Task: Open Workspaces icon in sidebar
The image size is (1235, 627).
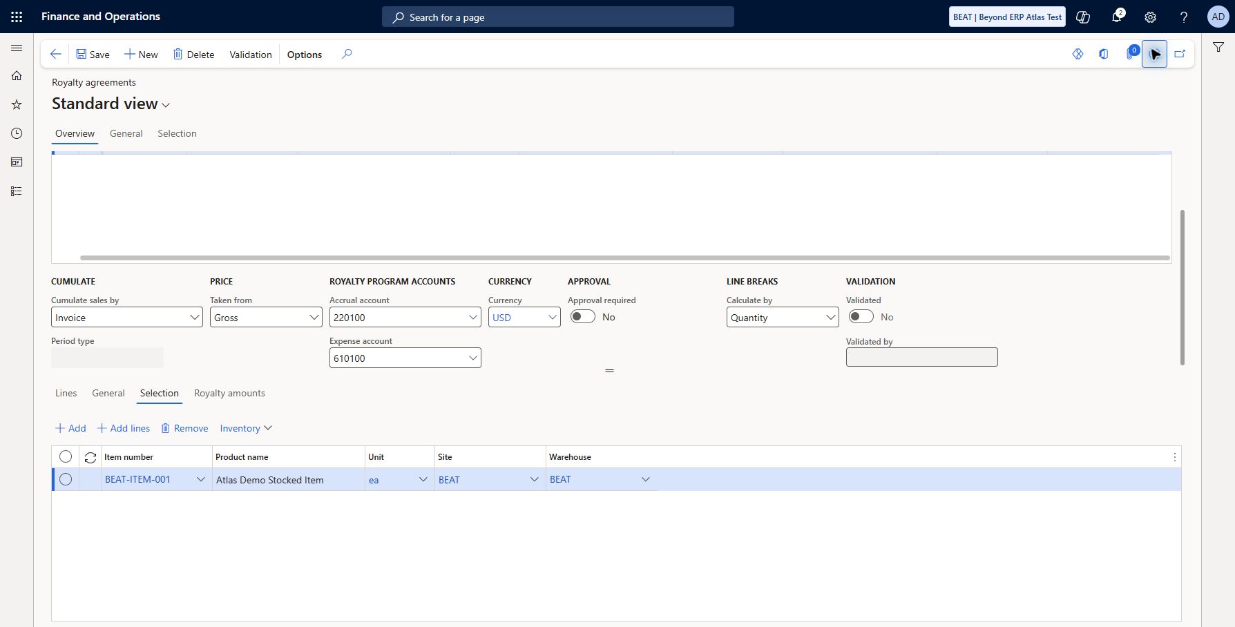Action: [17, 162]
